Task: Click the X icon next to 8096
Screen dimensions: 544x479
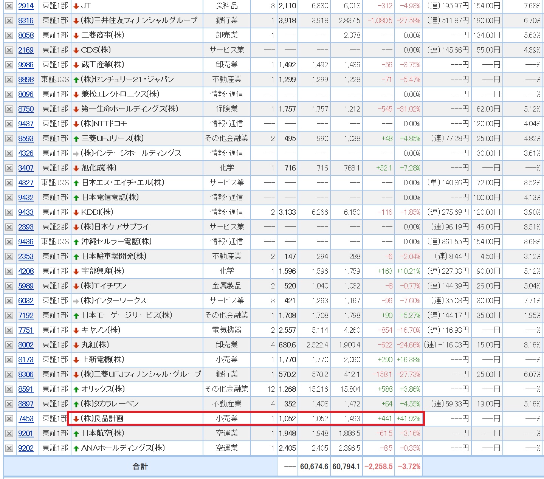Action: click(9, 95)
